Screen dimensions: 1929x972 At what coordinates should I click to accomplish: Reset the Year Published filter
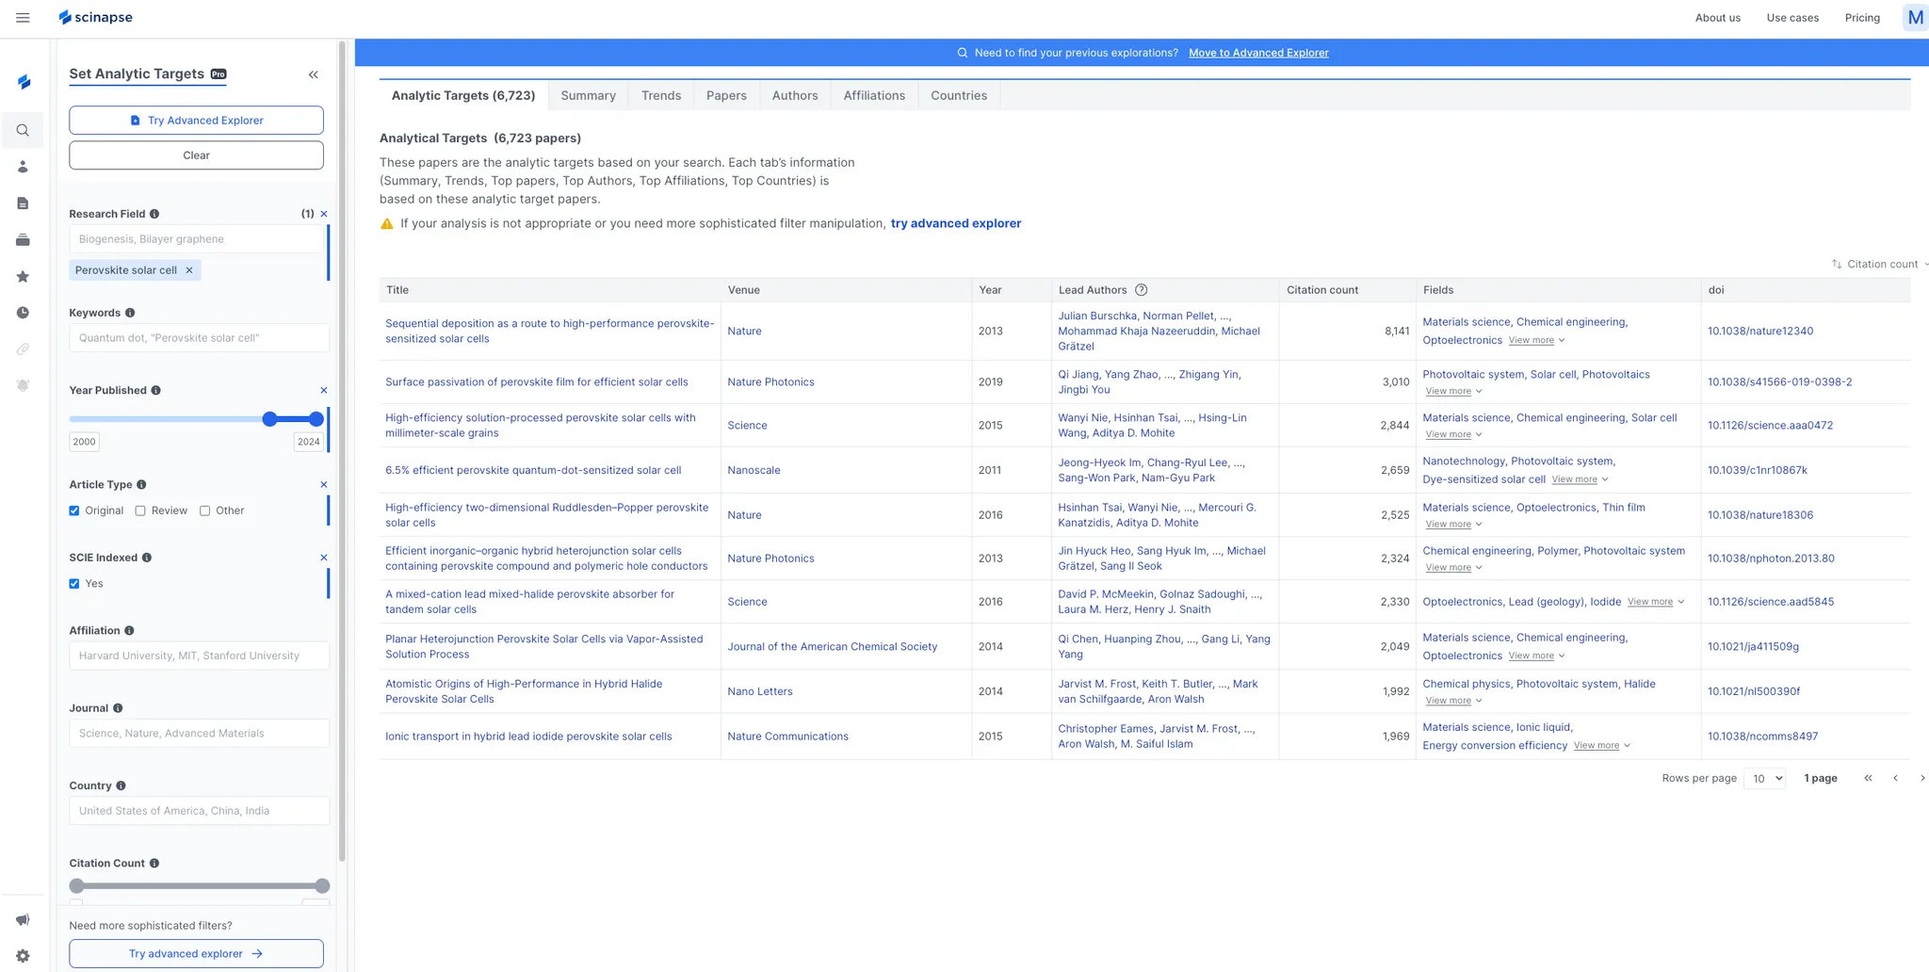click(324, 390)
